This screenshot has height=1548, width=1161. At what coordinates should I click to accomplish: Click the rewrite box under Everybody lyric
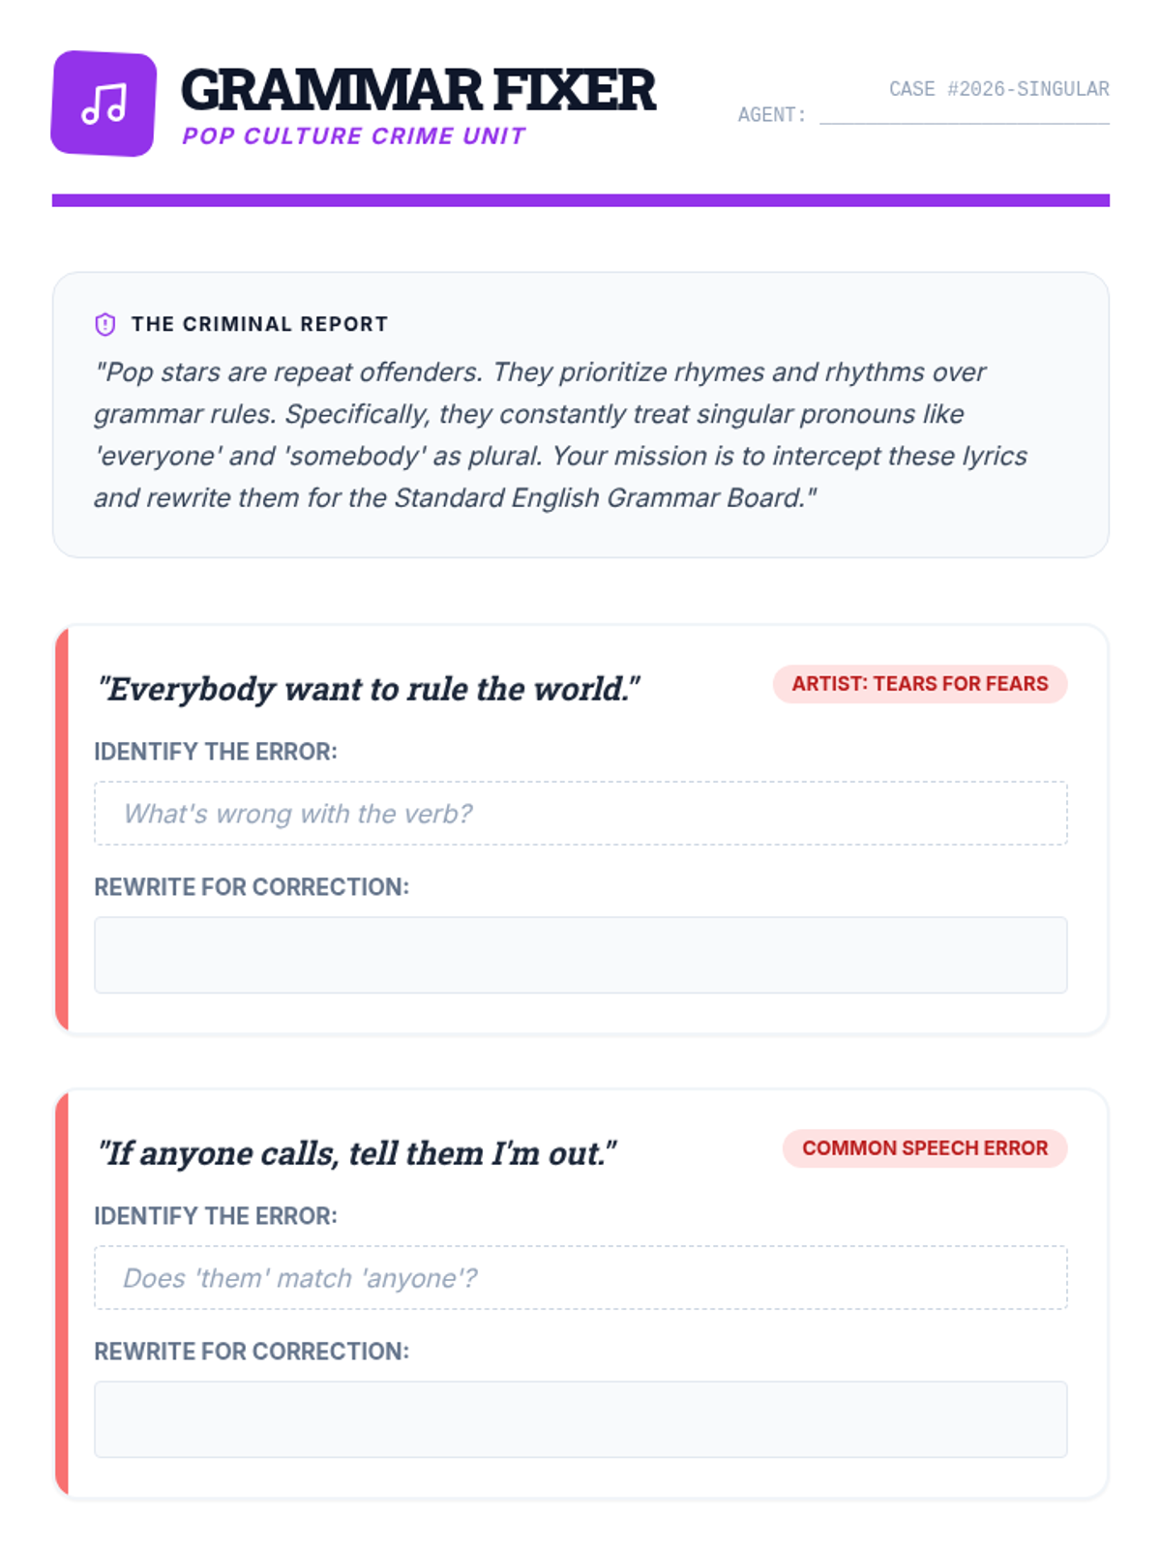pos(580,955)
